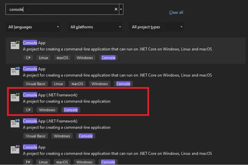Viewport: 248px width, 165px height.
Task: Choose the first 'Console App' title with C# tag
Action: [x=34, y=43]
